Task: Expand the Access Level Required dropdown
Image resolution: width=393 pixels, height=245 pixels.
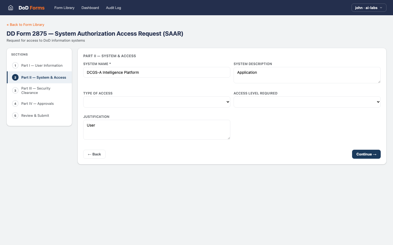Action: [307, 102]
